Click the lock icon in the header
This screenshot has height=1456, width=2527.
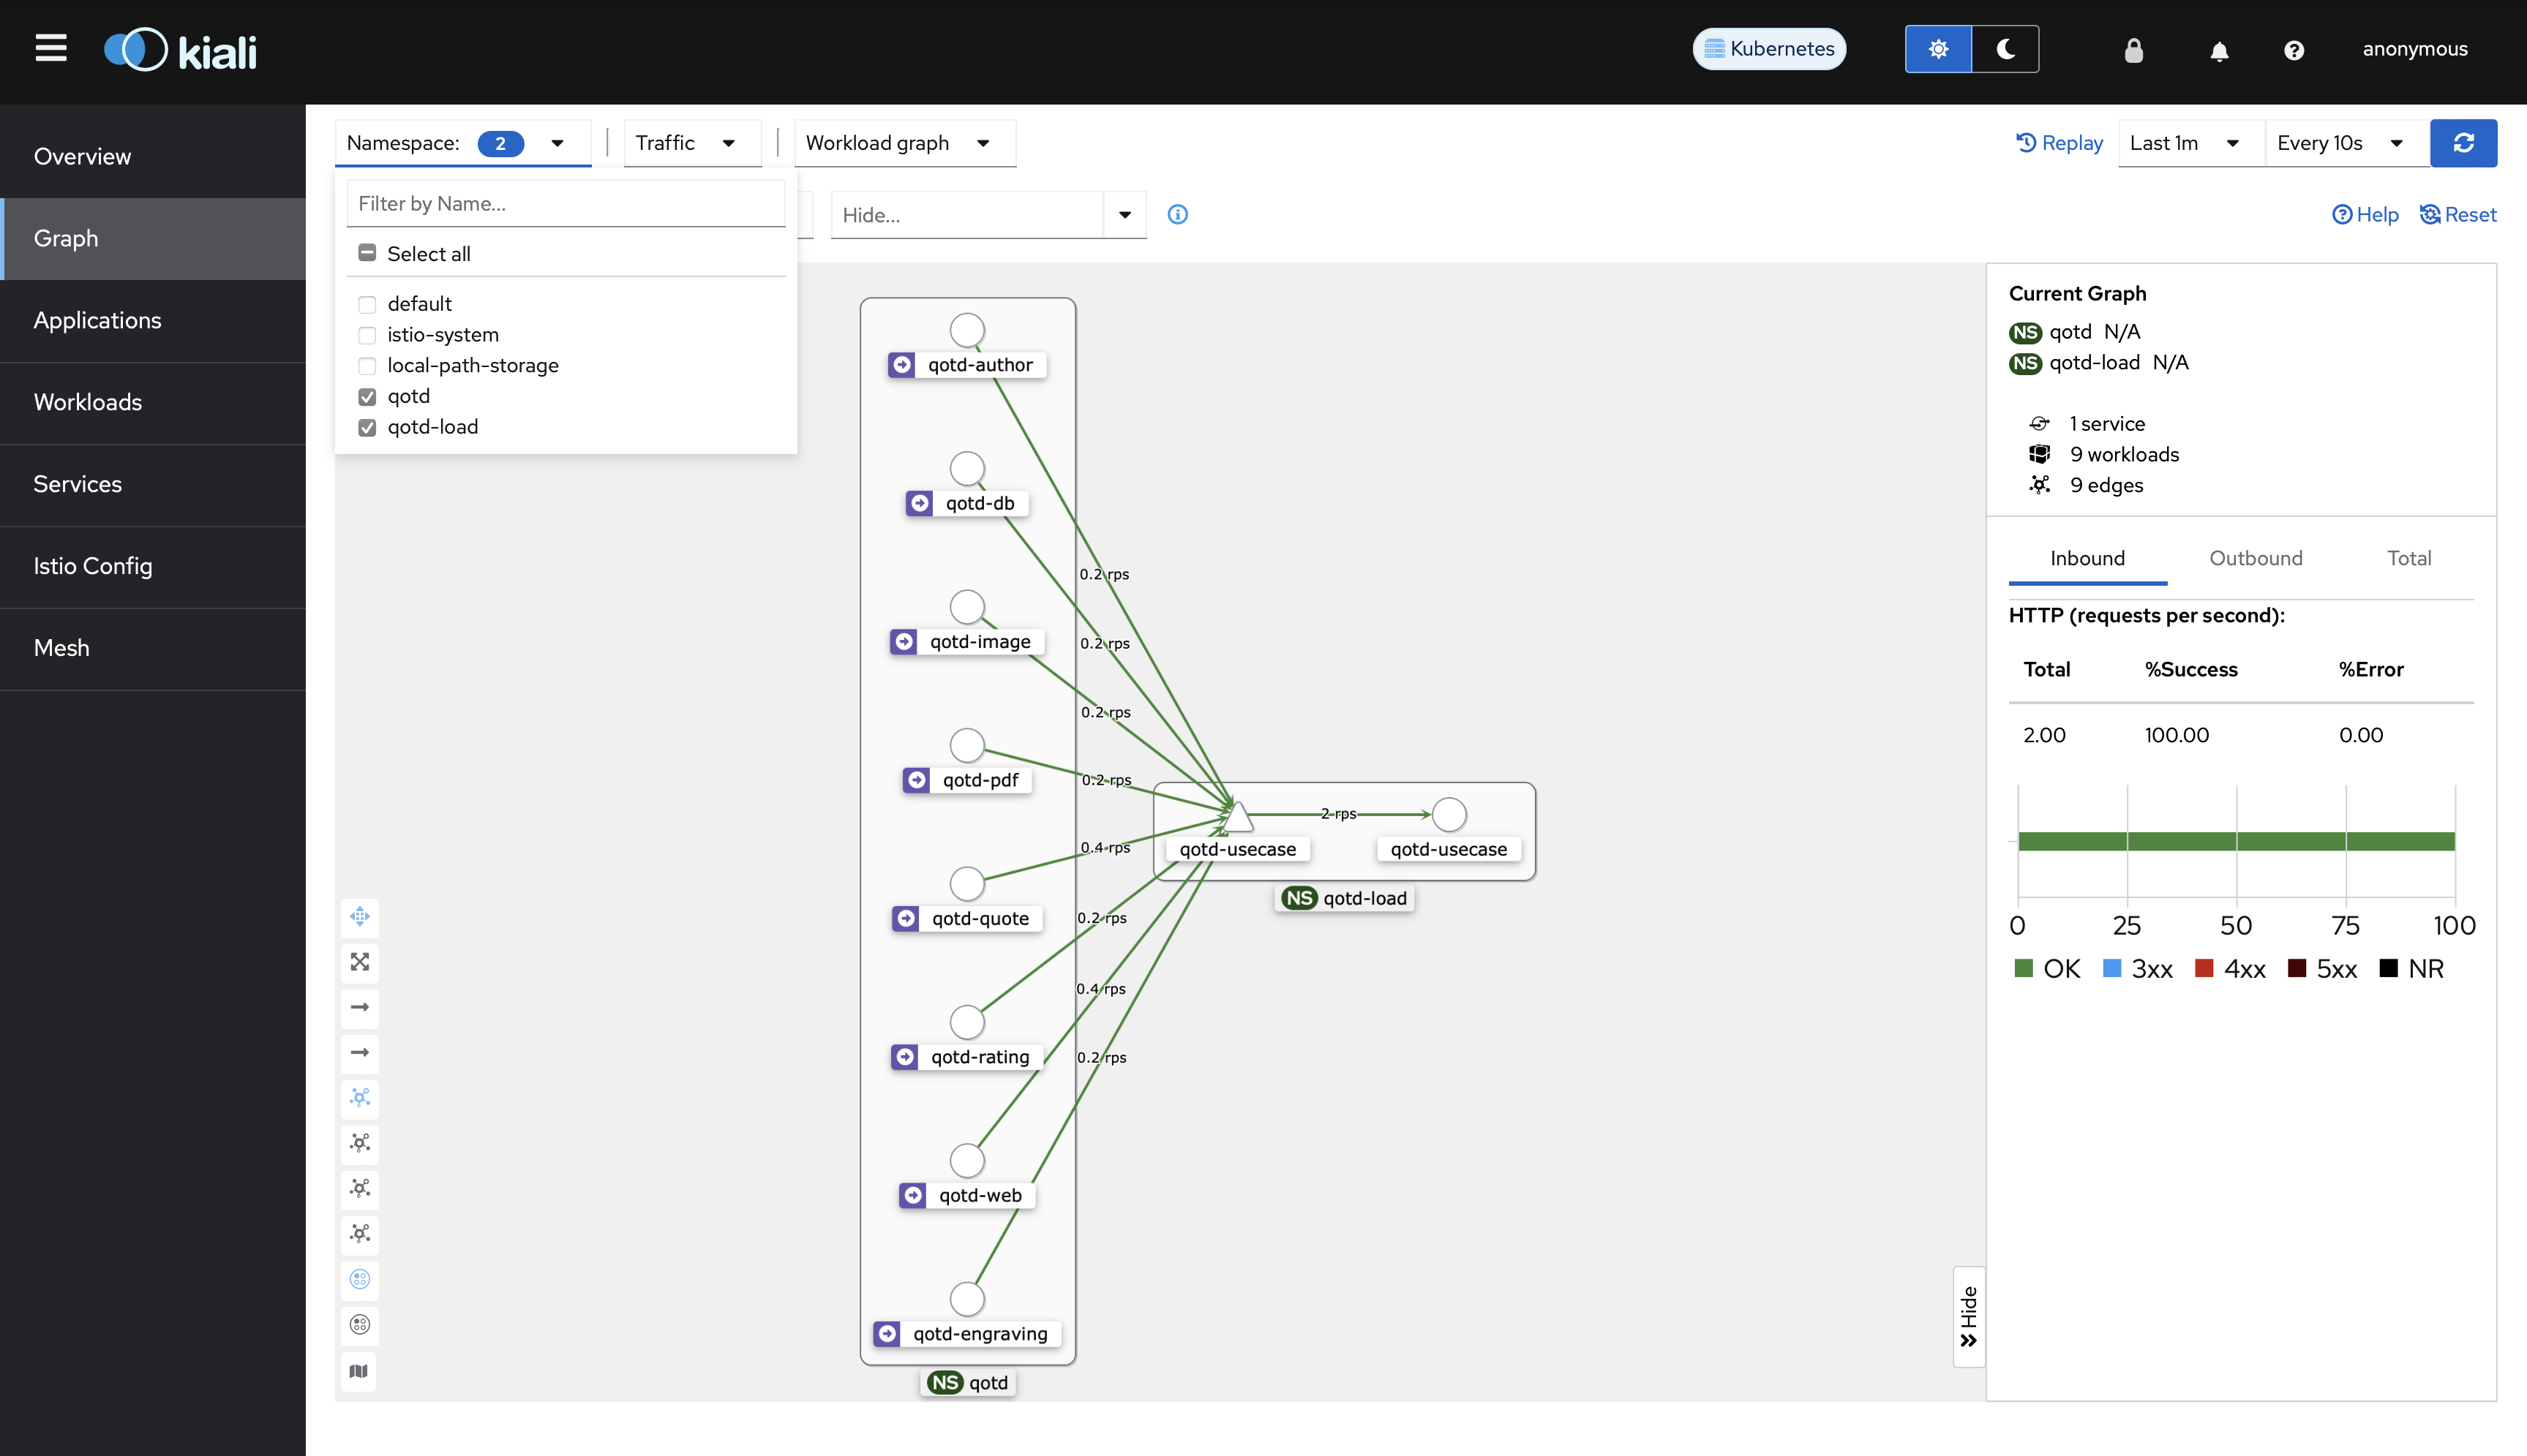(2134, 50)
